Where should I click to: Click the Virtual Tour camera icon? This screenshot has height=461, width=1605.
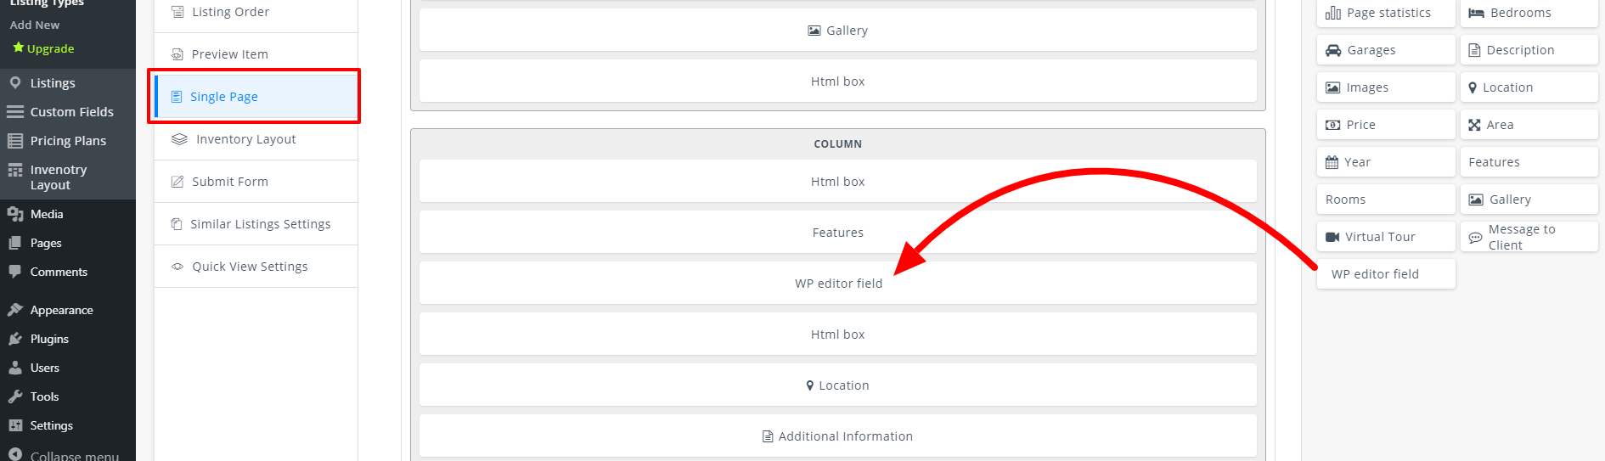[x=1332, y=237]
